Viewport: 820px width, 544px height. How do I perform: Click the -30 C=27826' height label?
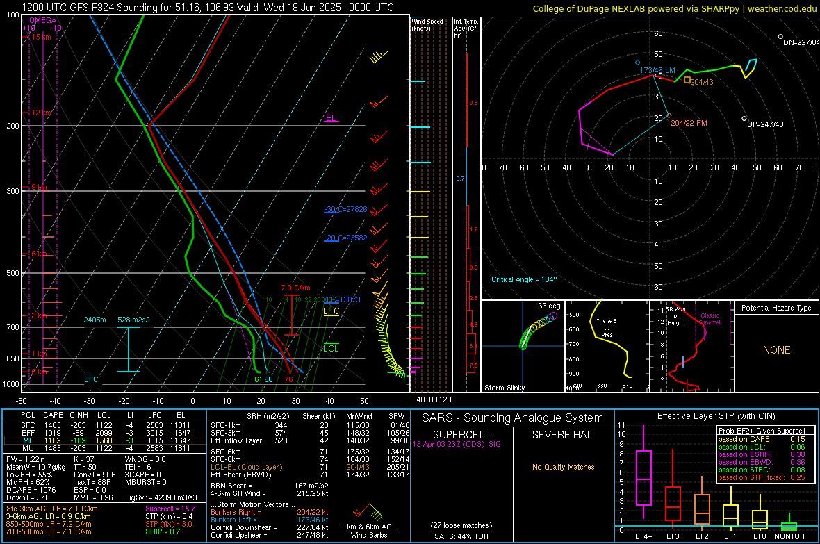pyautogui.click(x=346, y=209)
